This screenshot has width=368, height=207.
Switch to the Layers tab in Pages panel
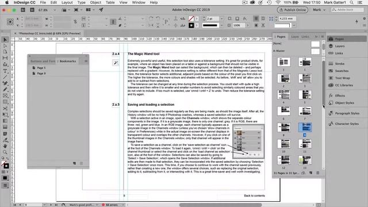295,37
